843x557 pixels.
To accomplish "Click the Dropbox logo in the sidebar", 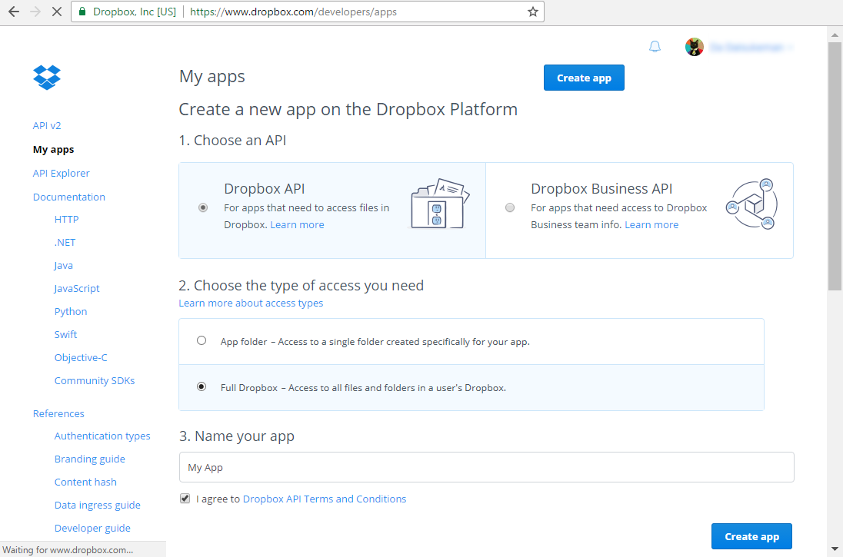I will click(47, 78).
